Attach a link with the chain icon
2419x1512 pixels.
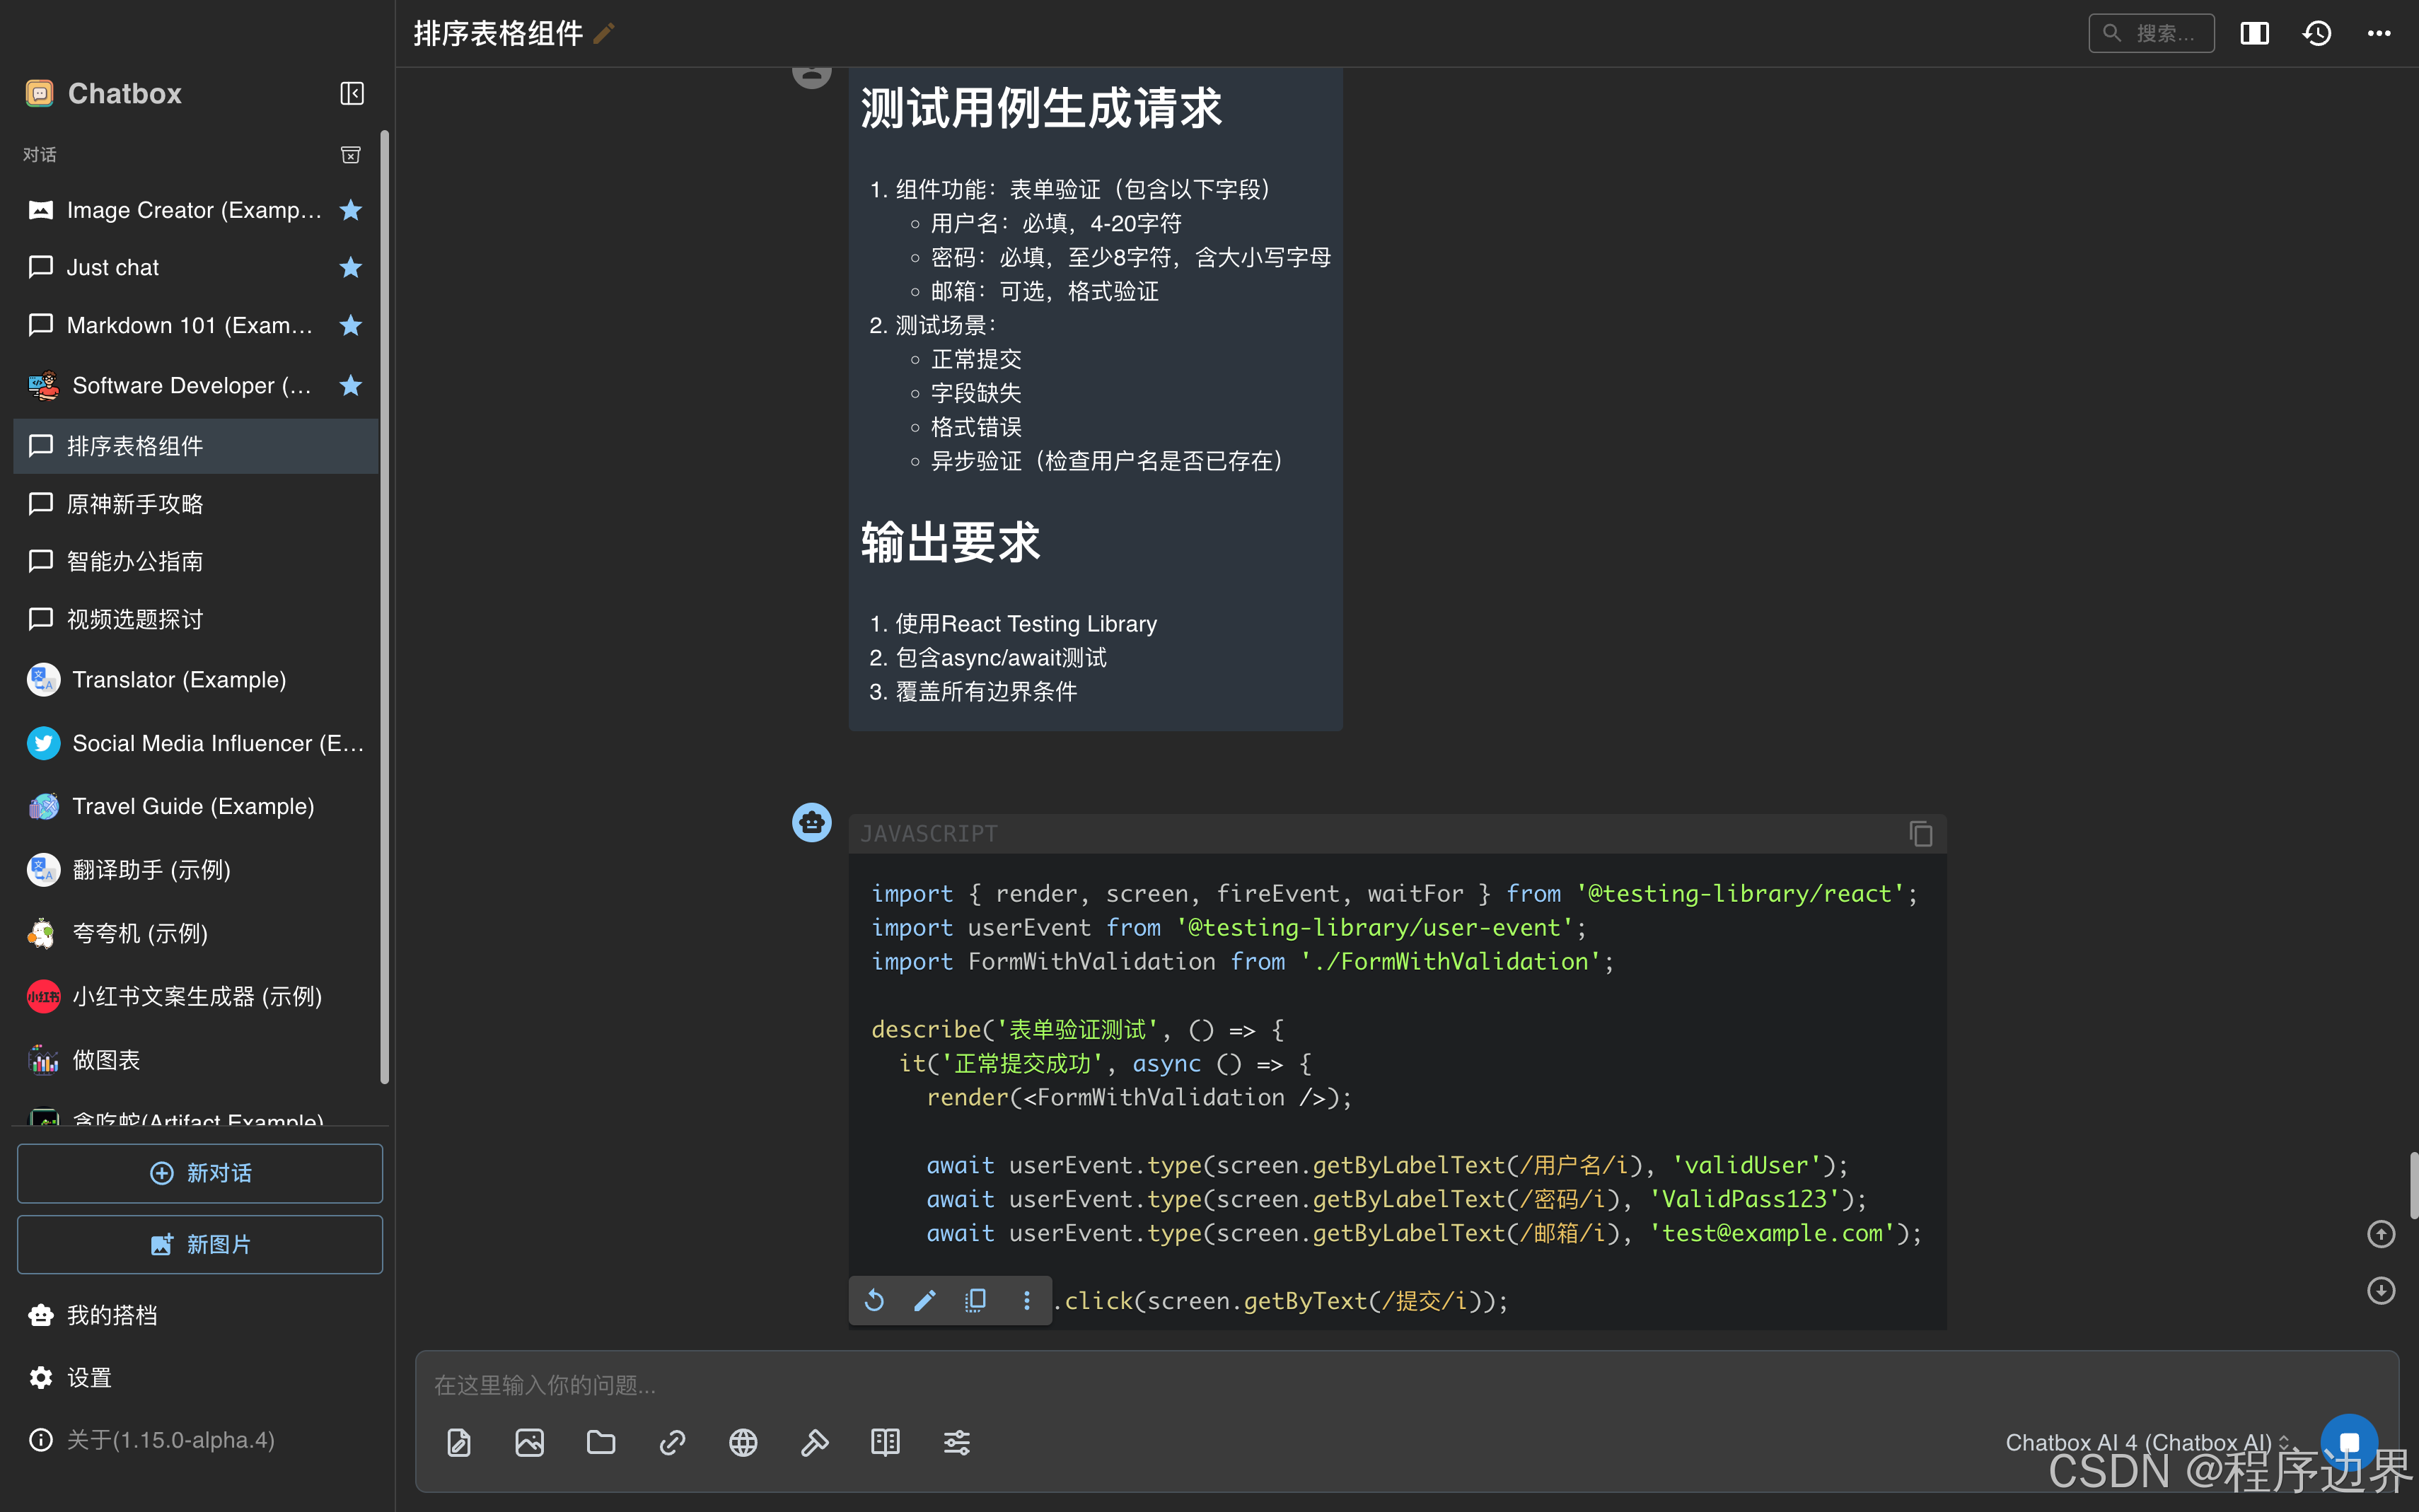[x=672, y=1442]
